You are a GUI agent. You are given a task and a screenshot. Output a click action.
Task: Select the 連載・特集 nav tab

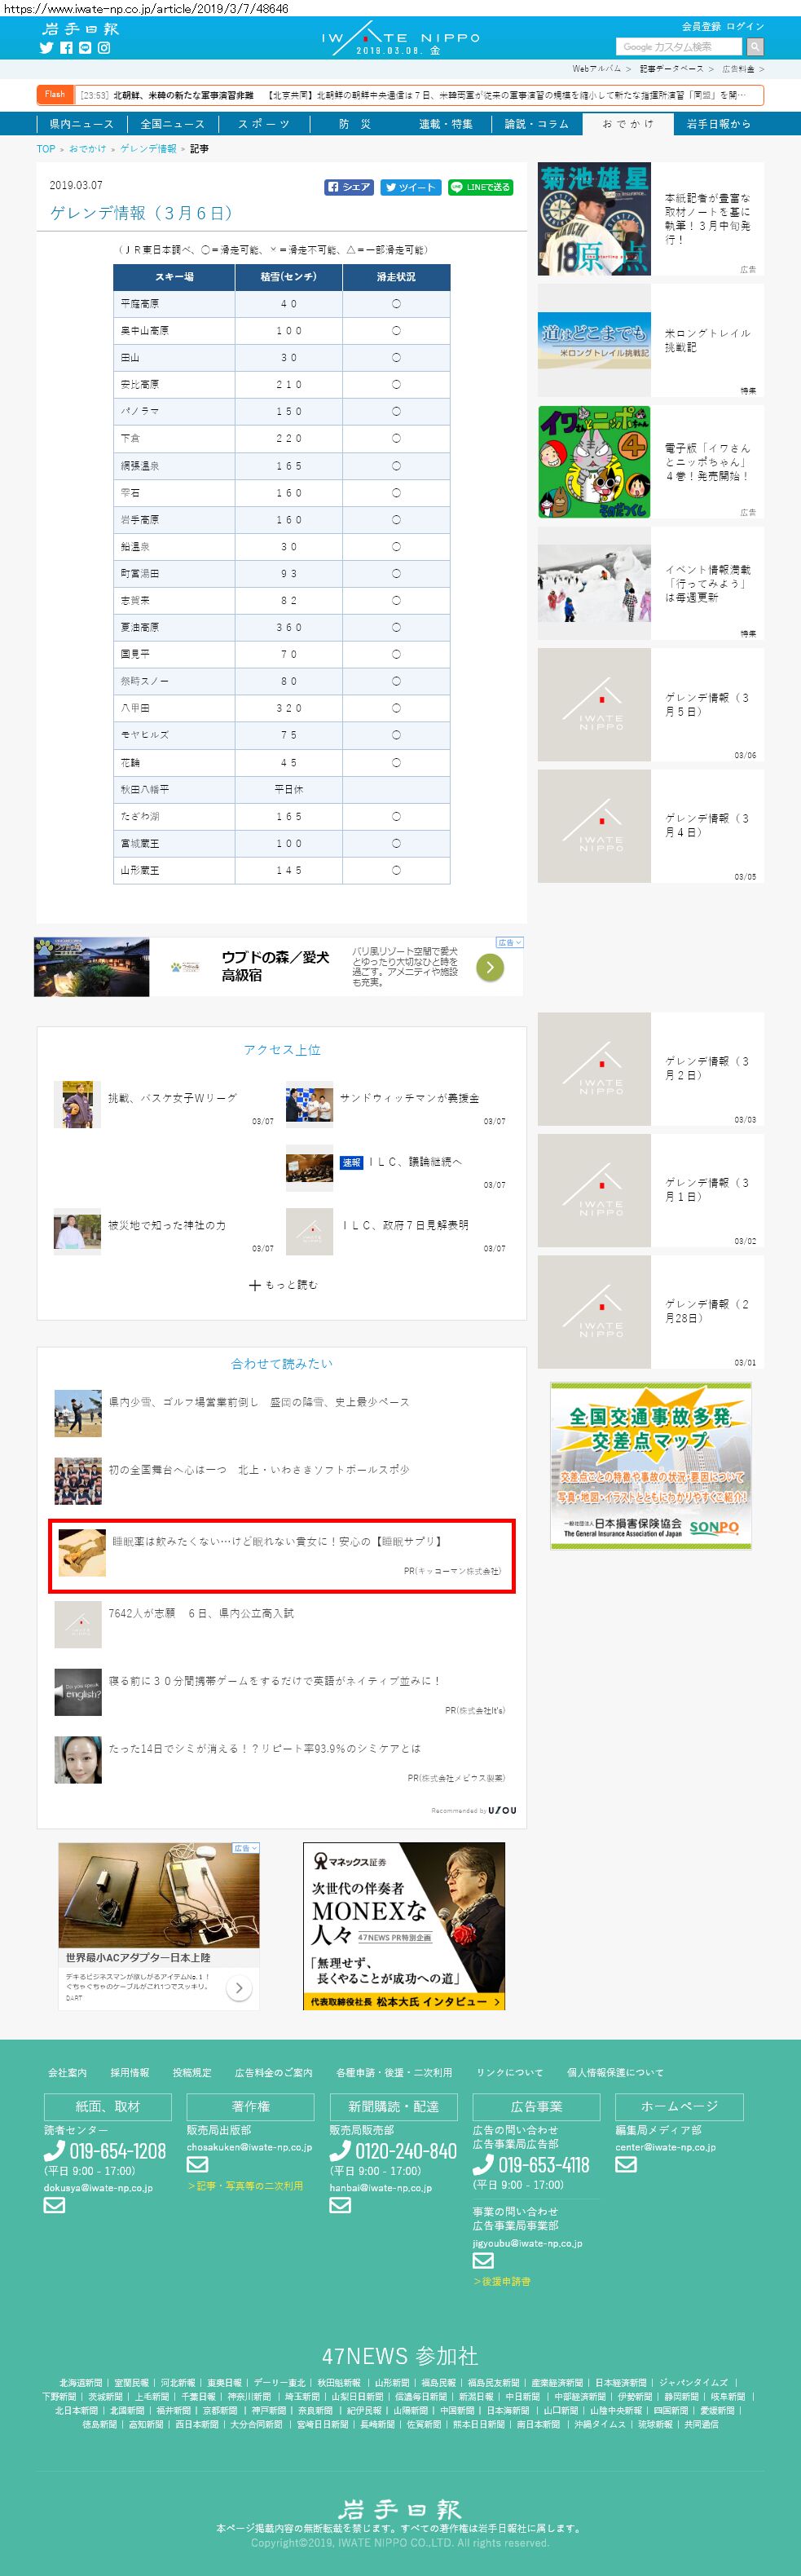tap(445, 124)
